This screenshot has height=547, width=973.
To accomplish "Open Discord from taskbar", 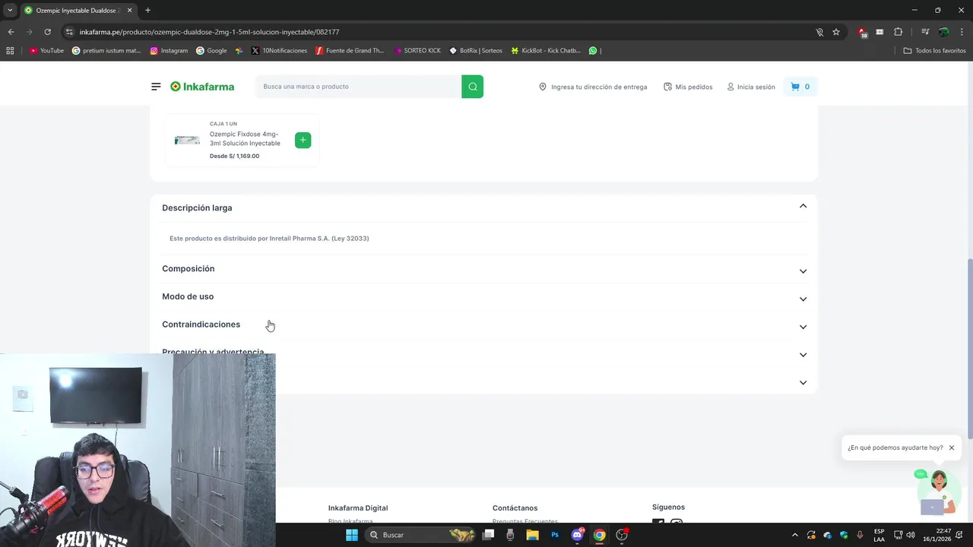I will [577, 535].
